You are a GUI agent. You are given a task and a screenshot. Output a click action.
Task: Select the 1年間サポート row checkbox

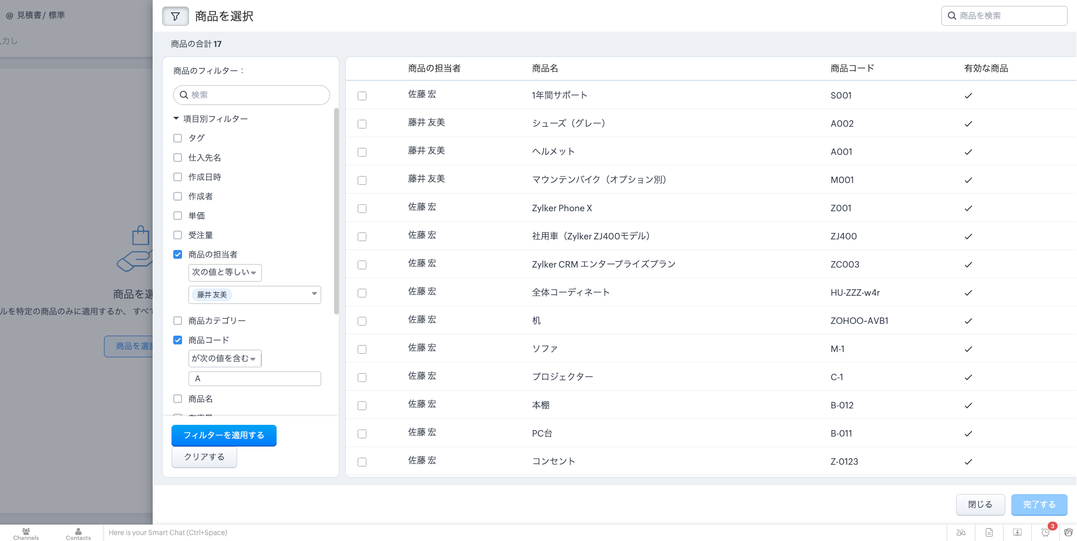tap(362, 96)
